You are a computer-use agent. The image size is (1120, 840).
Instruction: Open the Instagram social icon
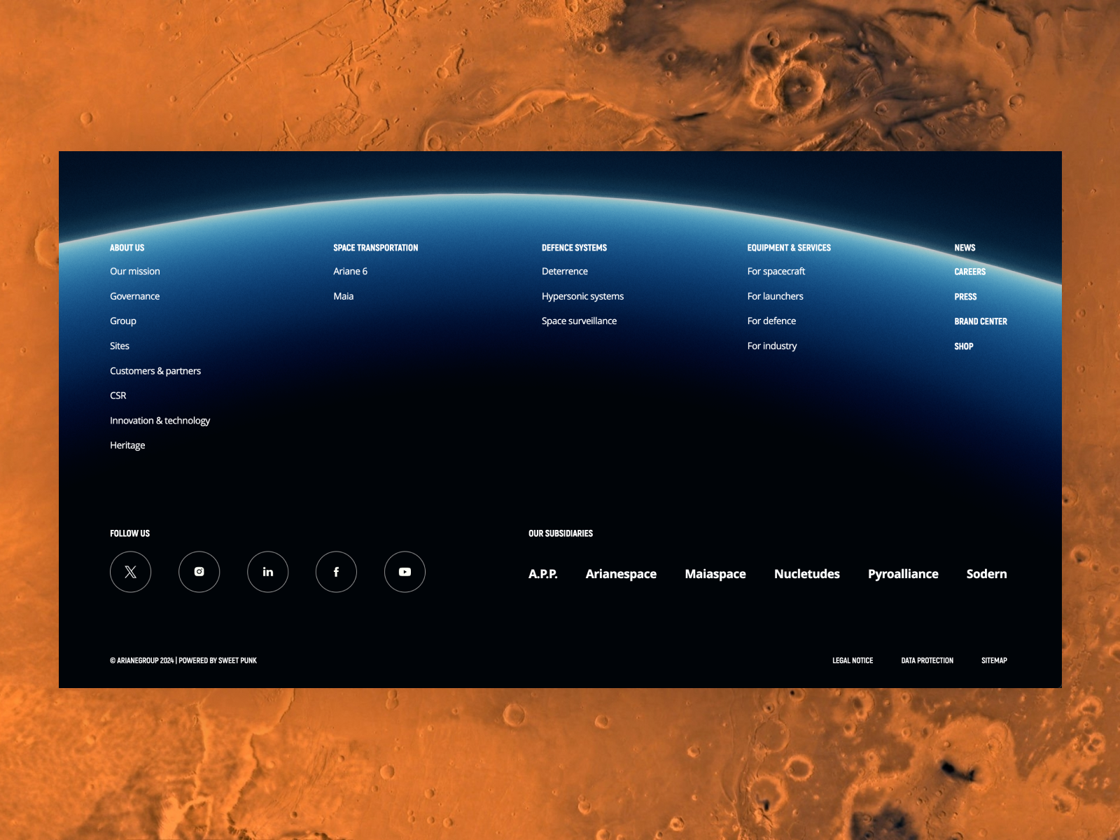pyautogui.click(x=199, y=572)
